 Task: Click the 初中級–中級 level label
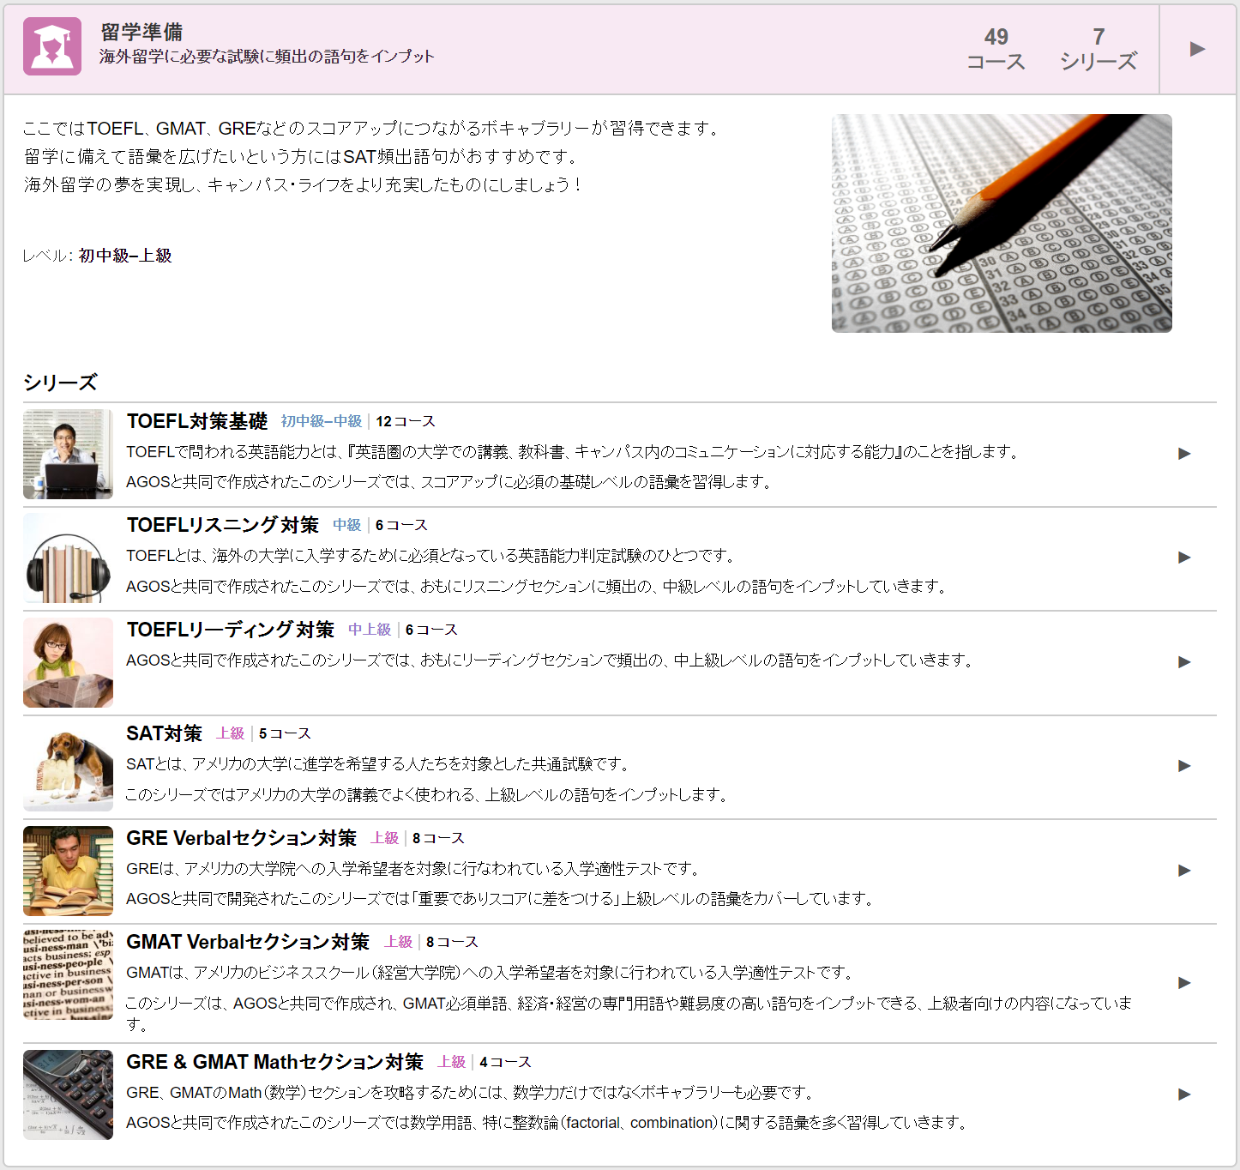322,421
